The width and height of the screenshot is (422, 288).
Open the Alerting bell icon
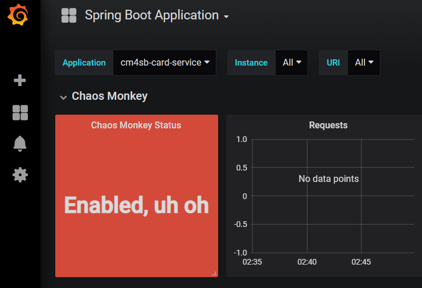click(20, 144)
